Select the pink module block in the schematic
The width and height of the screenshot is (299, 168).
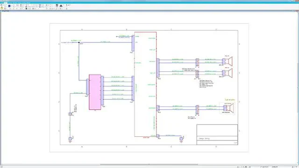click(x=95, y=92)
